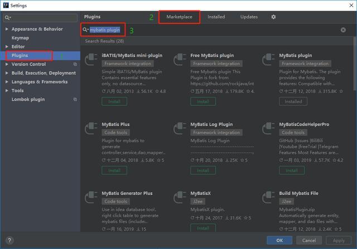Screen dimensions: 357x249
Task: Open the MyBatis Generator Plus title
Action: click(127, 193)
